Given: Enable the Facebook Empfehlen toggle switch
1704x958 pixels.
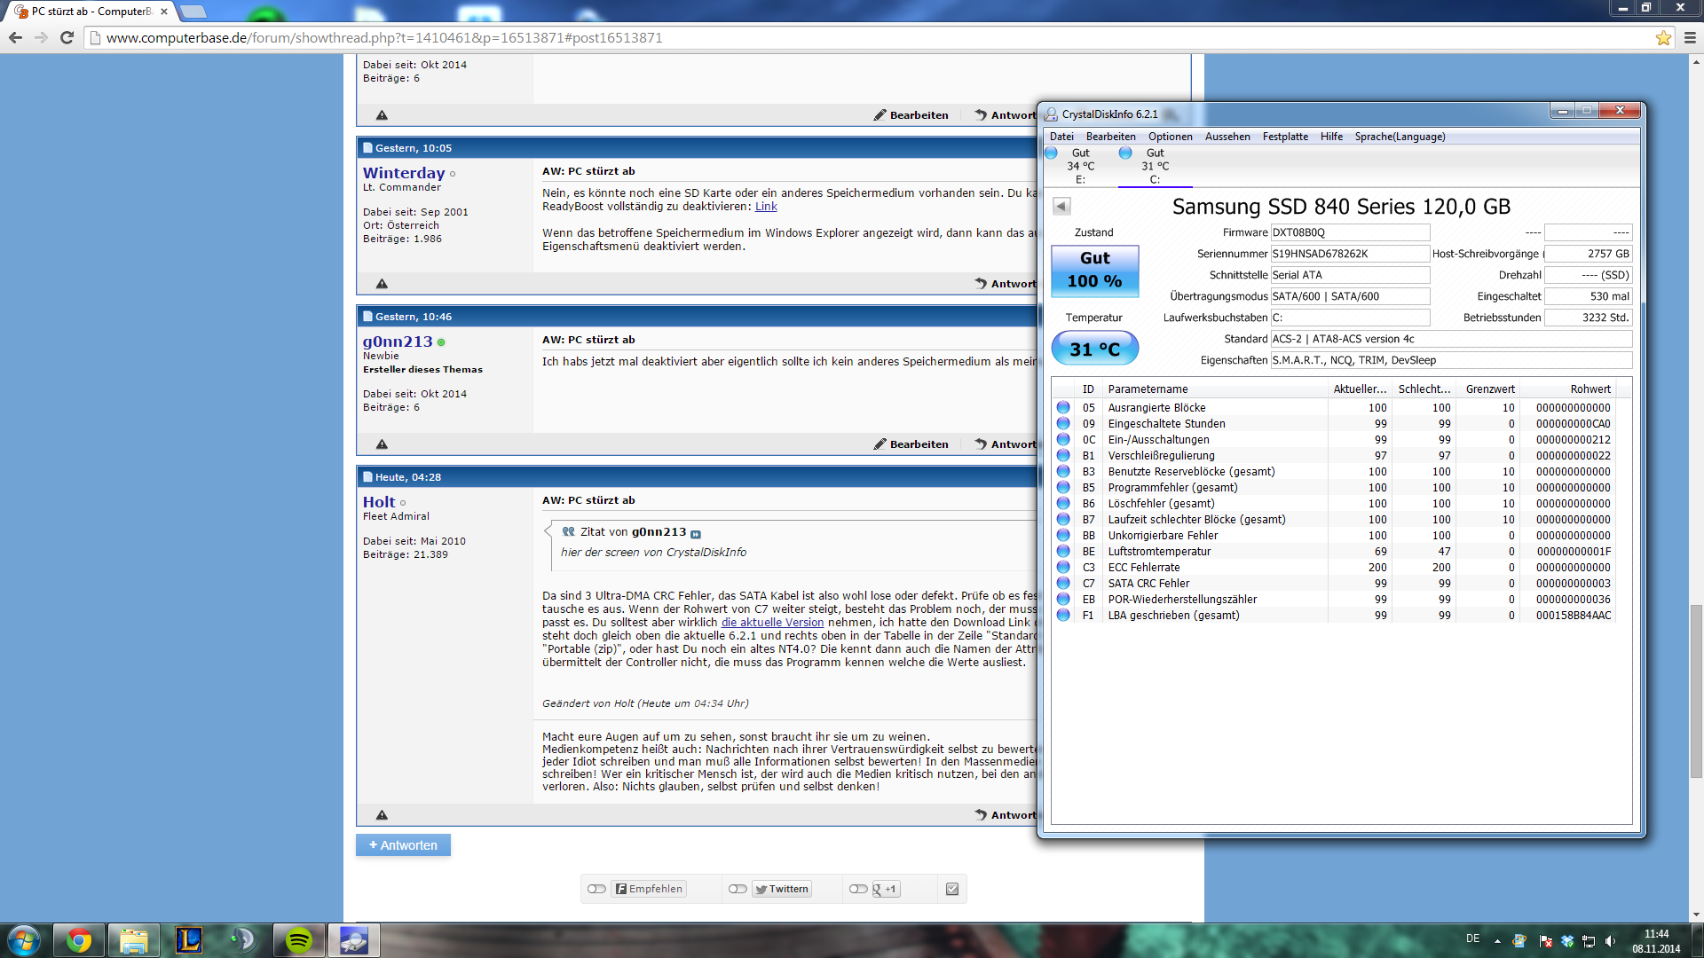Looking at the screenshot, I should [x=596, y=889].
